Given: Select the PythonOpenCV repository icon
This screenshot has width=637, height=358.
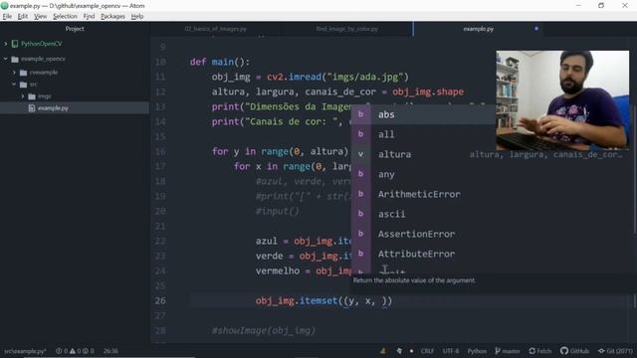Looking at the screenshot, I should [15, 44].
